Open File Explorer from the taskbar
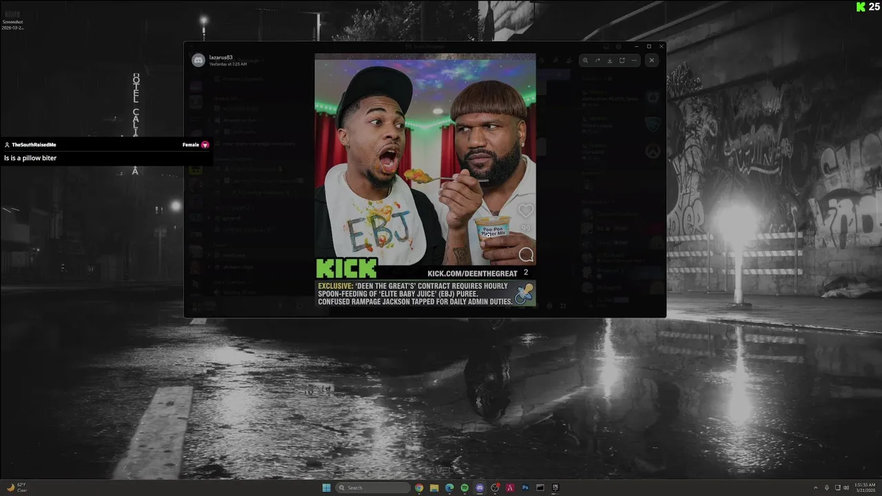The image size is (882, 496). click(434, 488)
